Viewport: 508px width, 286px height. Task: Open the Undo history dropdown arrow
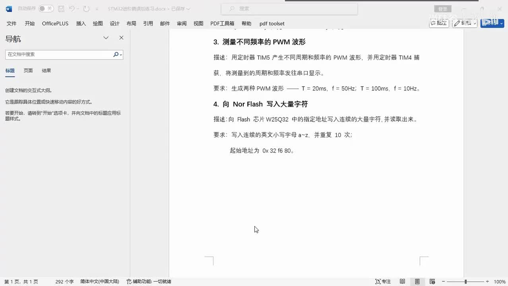[x=78, y=9]
